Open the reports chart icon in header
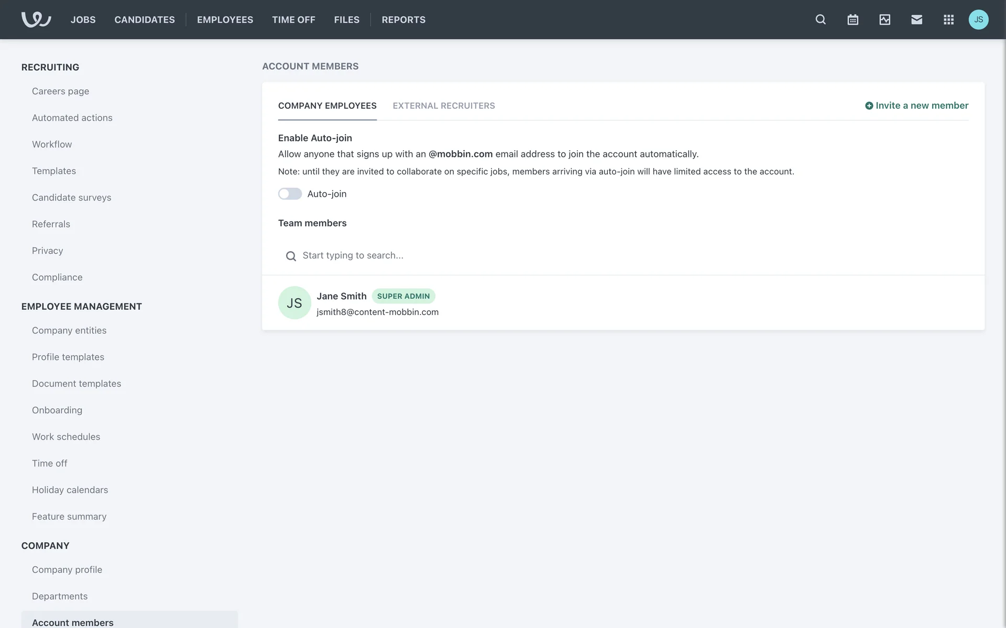 [884, 19]
